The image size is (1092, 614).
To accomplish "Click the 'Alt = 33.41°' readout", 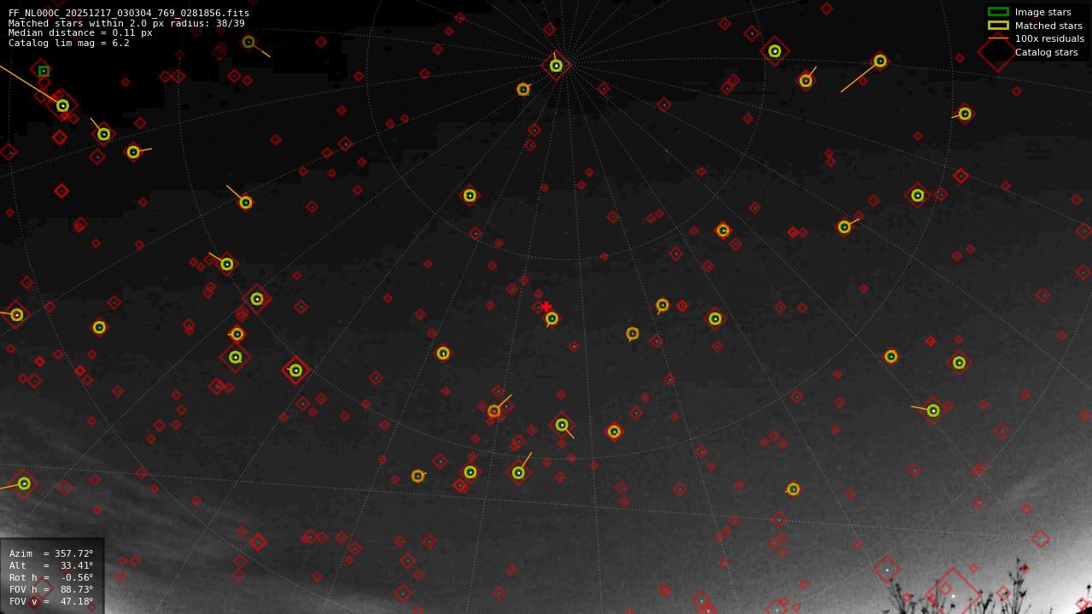I will [51, 565].
